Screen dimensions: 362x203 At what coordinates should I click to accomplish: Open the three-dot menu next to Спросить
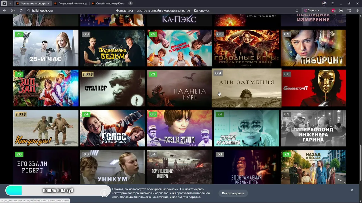point(324,10)
